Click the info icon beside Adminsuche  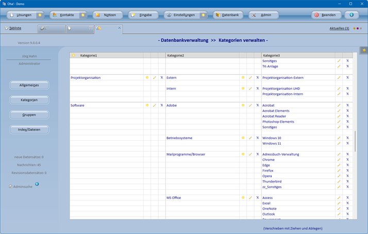coord(37,184)
